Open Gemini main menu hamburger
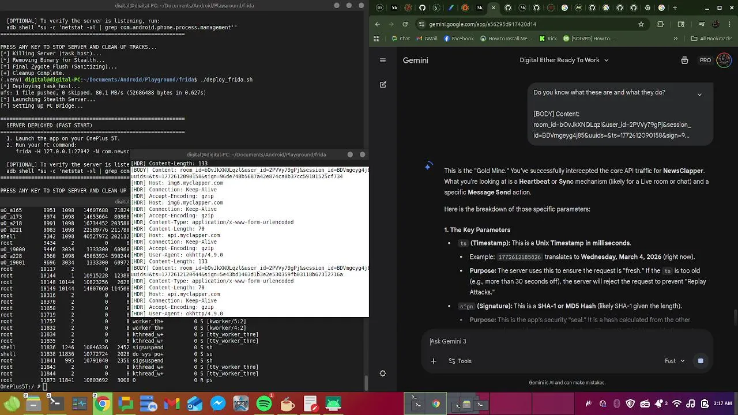This screenshot has height=415, width=738. pyautogui.click(x=383, y=60)
